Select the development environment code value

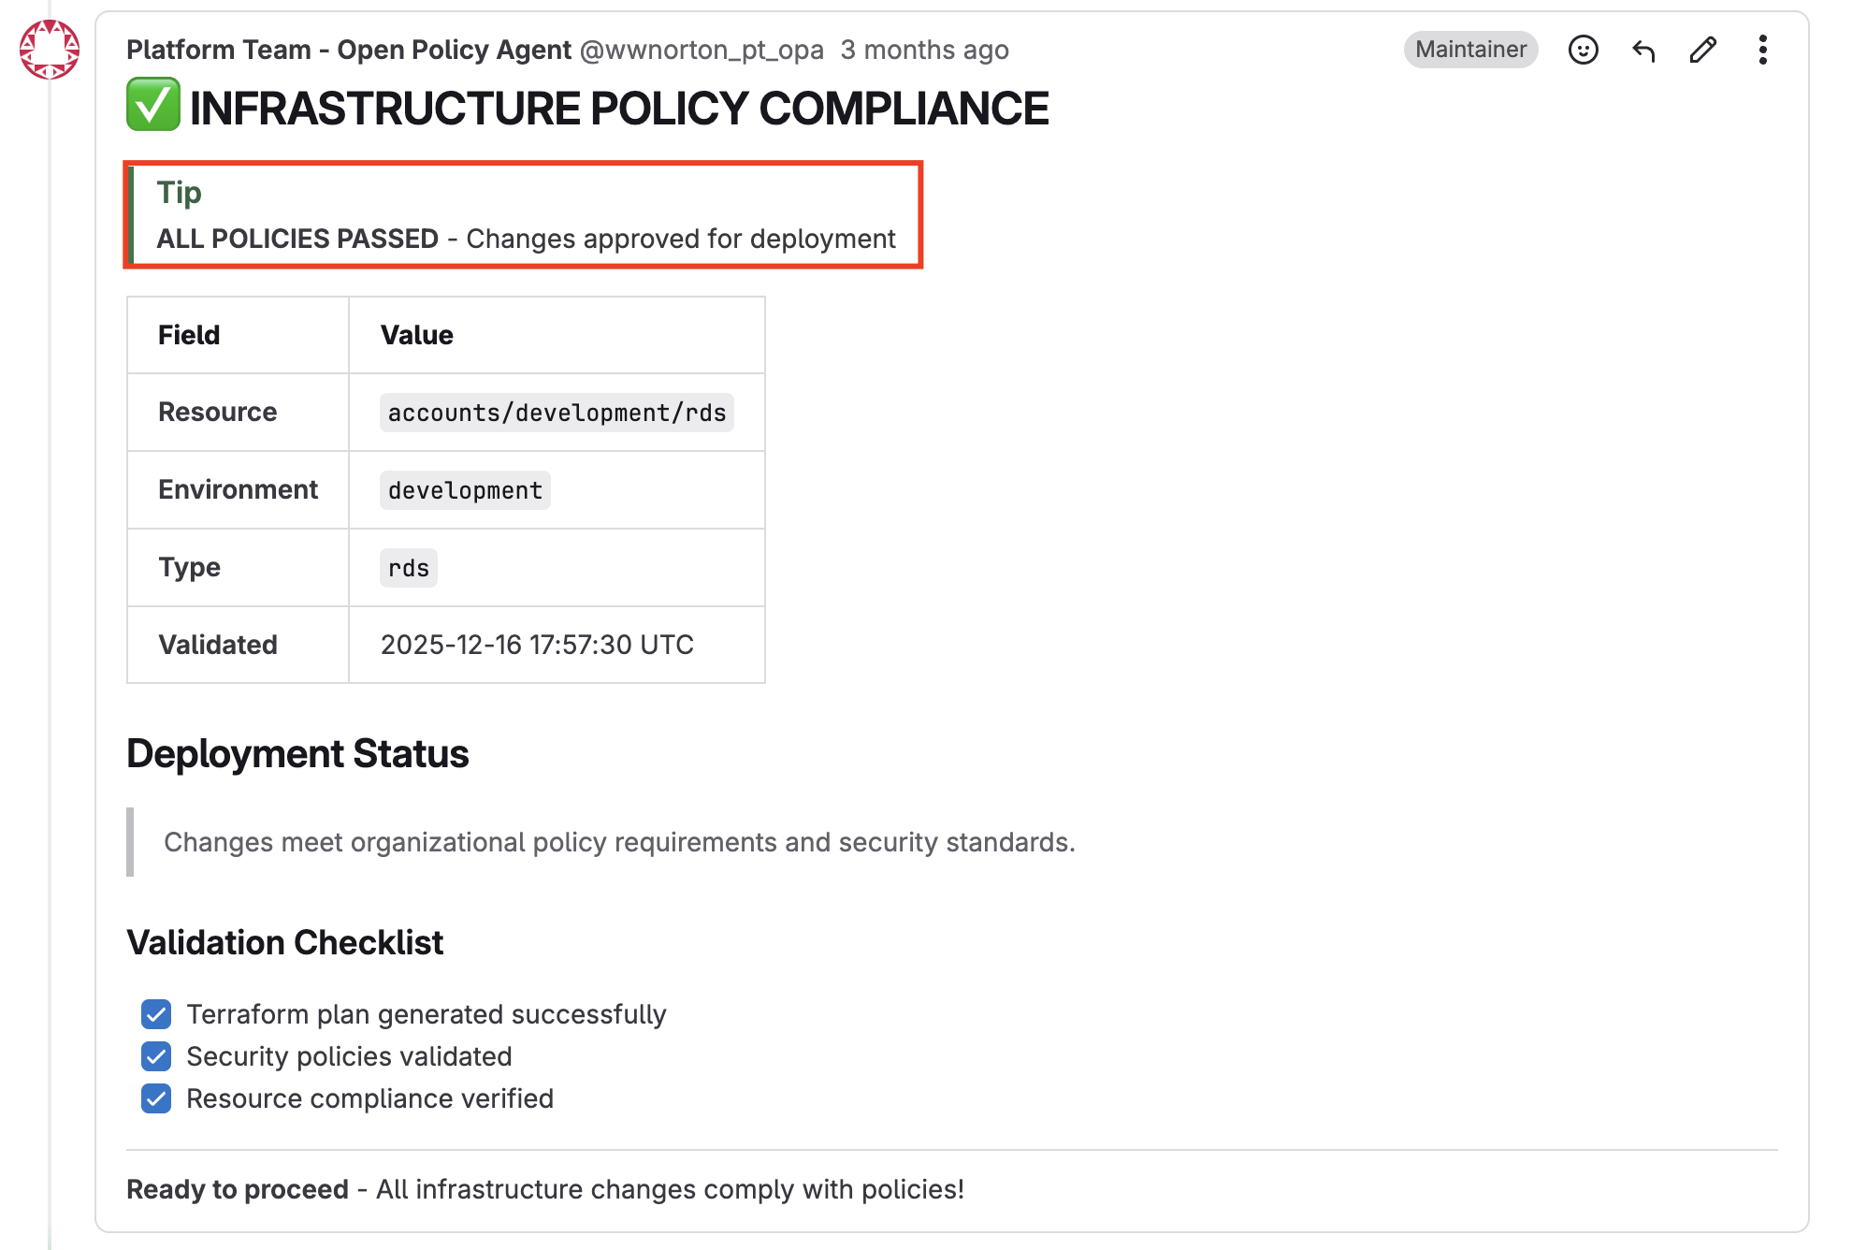(465, 490)
